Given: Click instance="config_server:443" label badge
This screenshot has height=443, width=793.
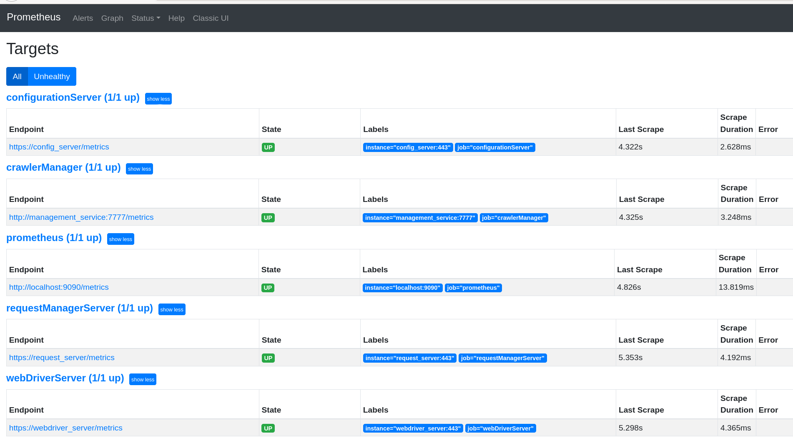Looking at the screenshot, I should click(x=408, y=147).
